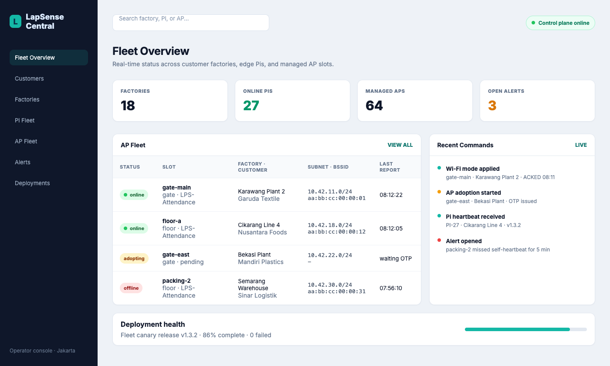Viewport: 610px width, 366px height.
Task: Click the LapSense Central logo icon
Action: click(x=15, y=21)
